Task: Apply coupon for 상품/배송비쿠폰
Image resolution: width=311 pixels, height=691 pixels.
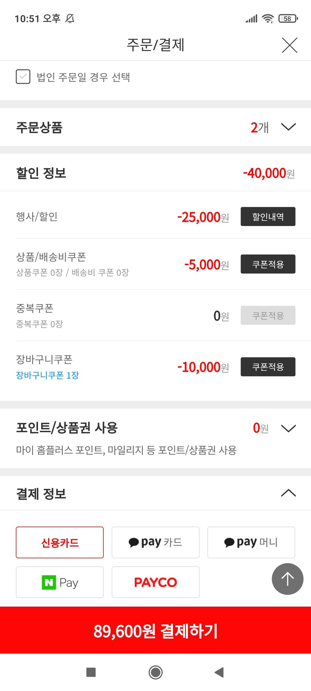Action: pos(268,264)
